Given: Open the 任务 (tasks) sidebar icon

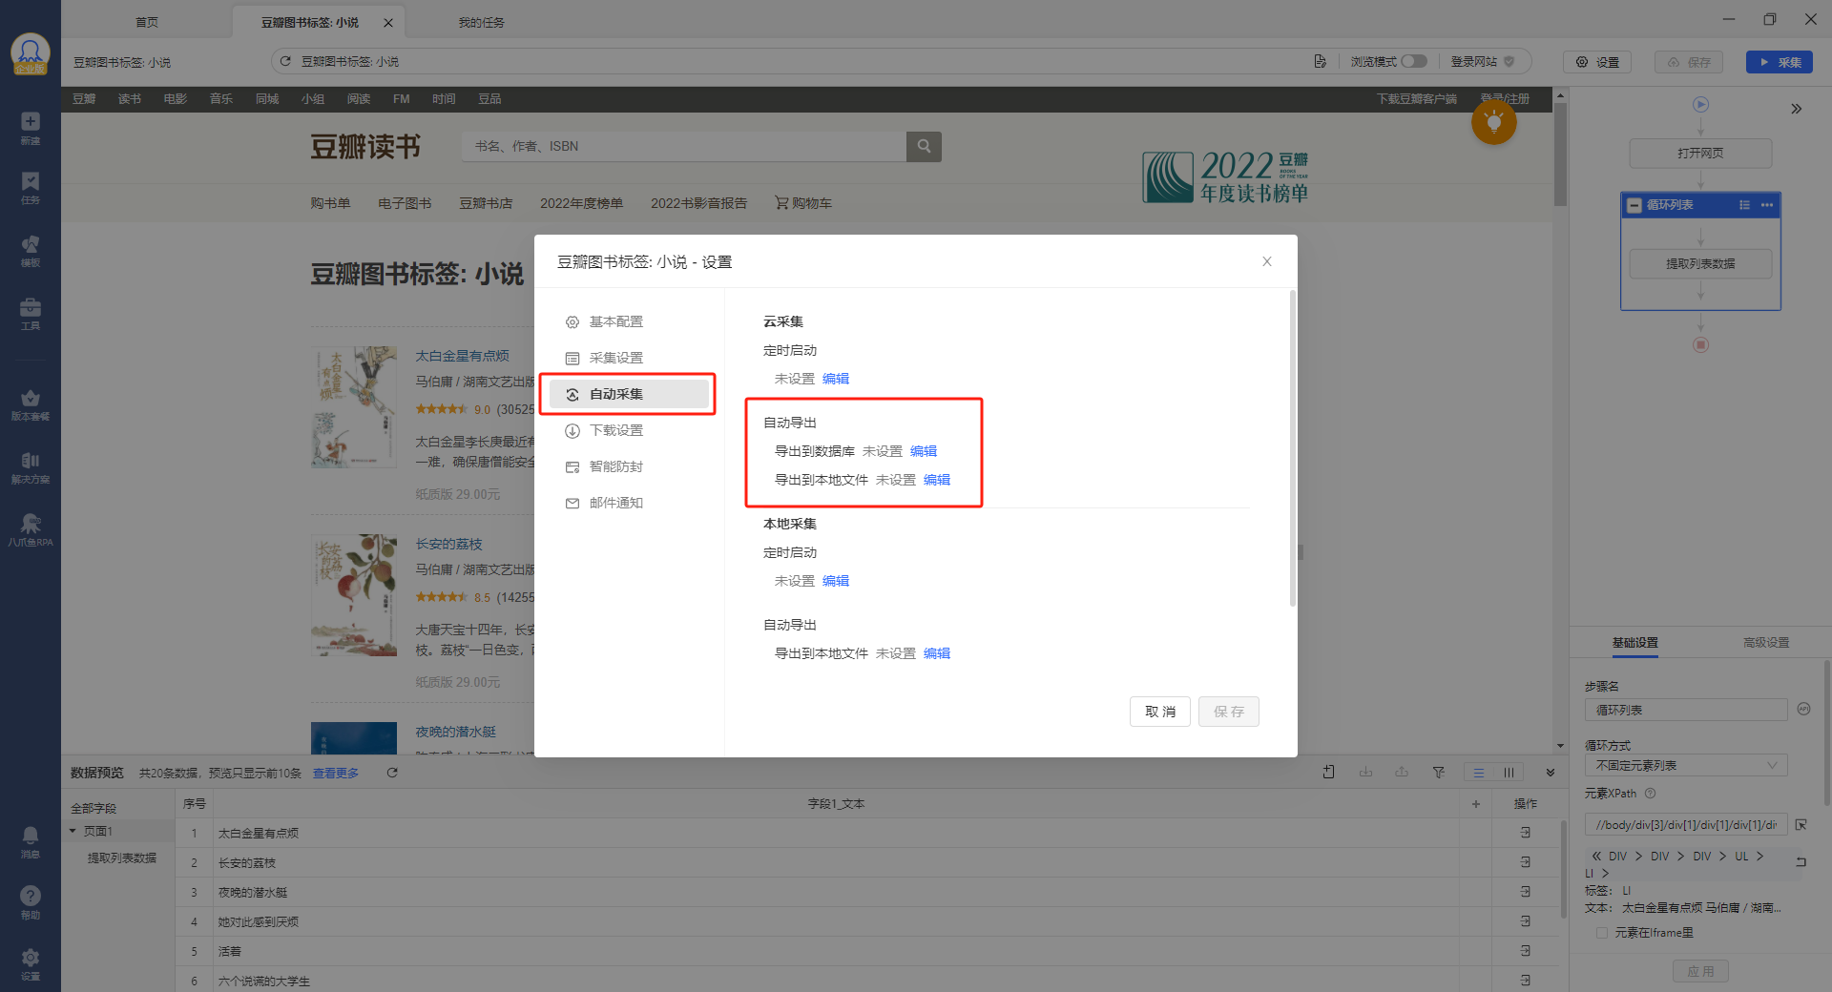Looking at the screenshot, I should (x=31, y=188).
